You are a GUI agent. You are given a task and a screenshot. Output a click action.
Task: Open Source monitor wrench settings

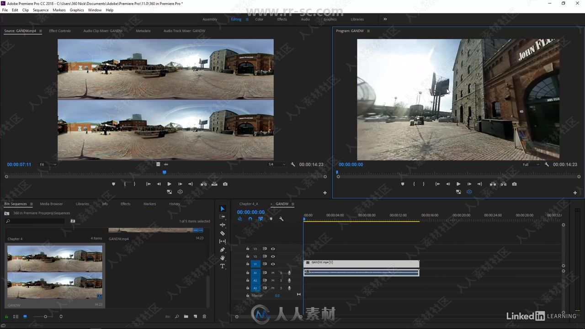click(293, 164)
